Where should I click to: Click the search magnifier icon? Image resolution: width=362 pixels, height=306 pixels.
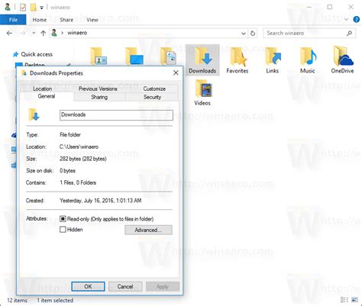349,33
